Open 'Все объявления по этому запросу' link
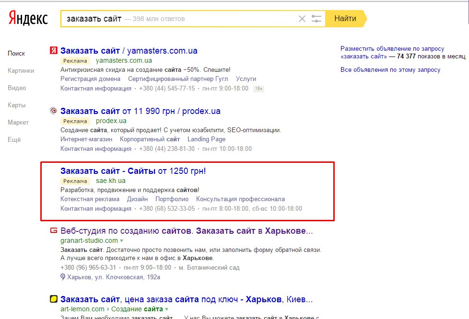The height and width of the screenshot is (319, 469). click(x=390, y=70)
